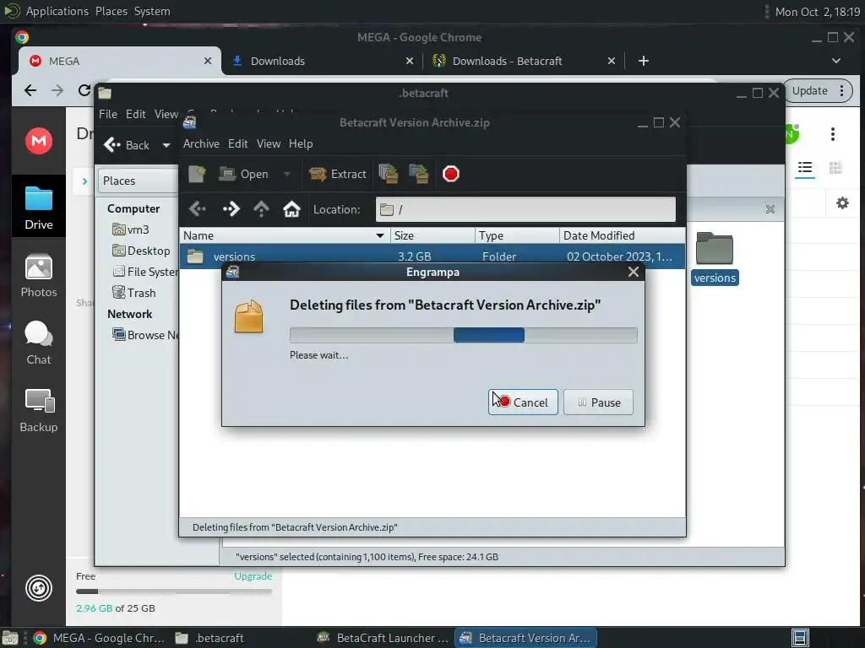Sort archive list by Type column

click(x=517, y=236)
